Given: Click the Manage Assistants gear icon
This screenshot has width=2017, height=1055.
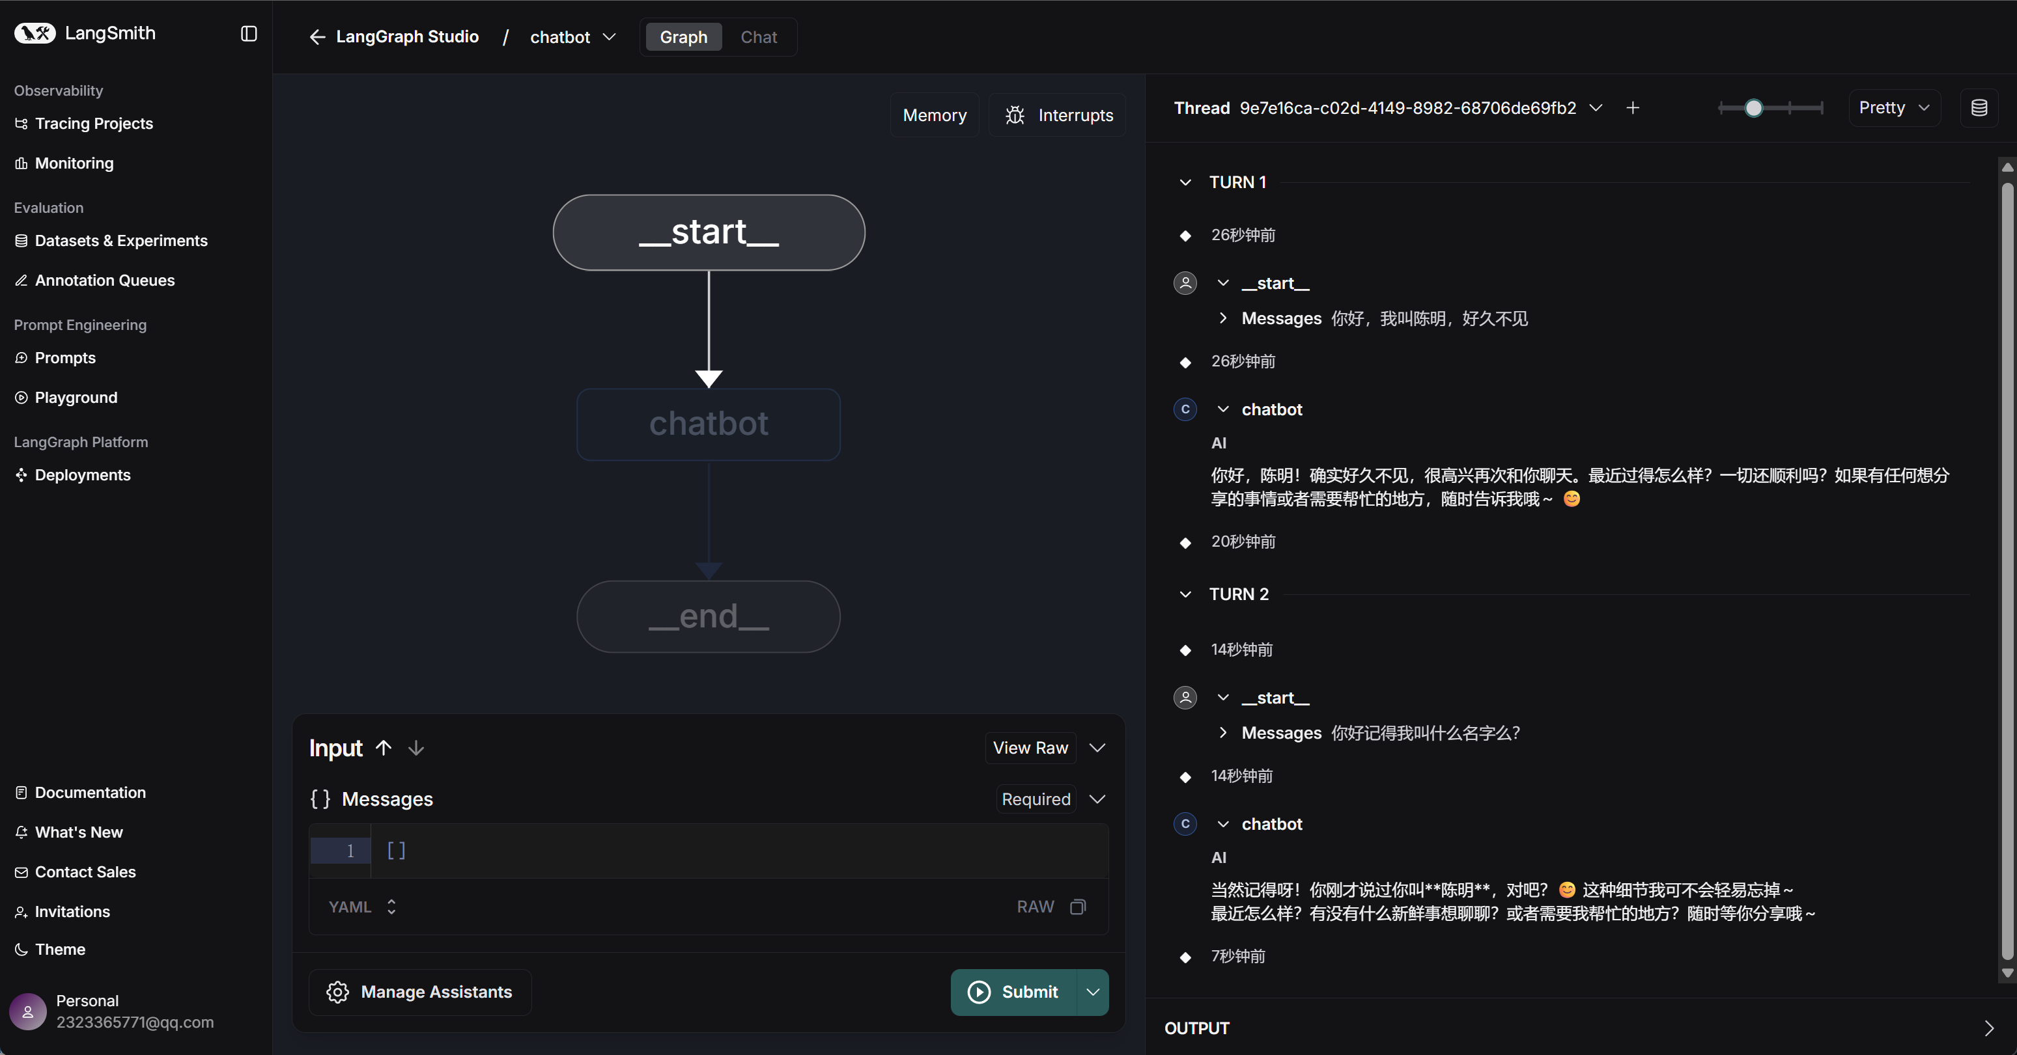Looking at the screenshot, I should [x=337, y=992].
